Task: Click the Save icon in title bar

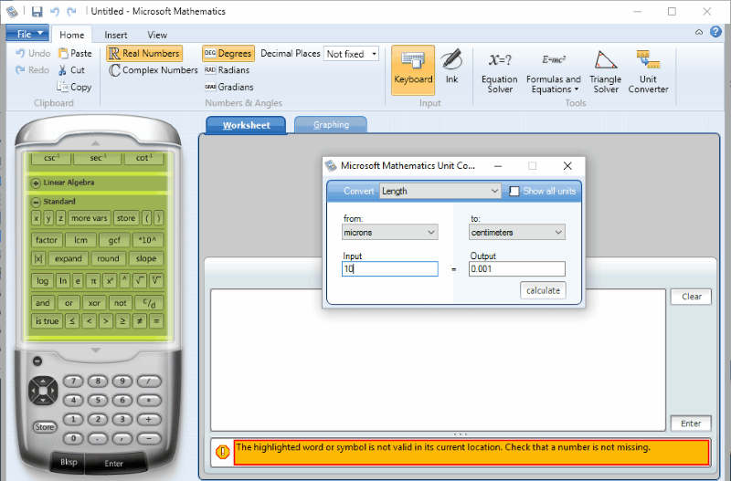Action: 37,12
